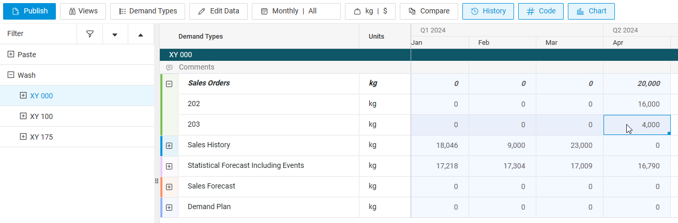Toggle the Chart display button
The width and height of the screenshot is (678, 223).
[x=591, y=11]
